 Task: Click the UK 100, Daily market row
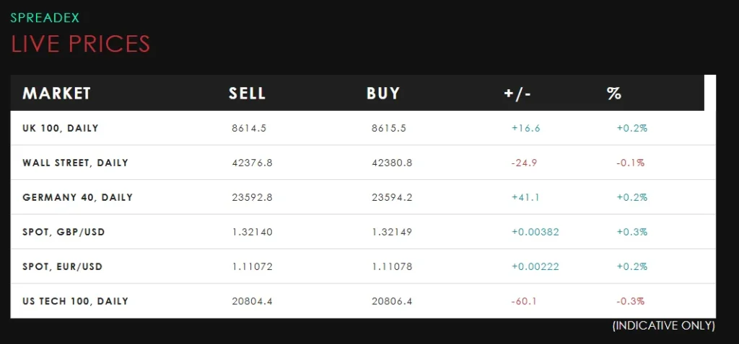(61, 128)
